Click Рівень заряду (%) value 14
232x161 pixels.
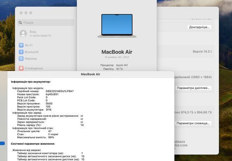pos(82,125)
